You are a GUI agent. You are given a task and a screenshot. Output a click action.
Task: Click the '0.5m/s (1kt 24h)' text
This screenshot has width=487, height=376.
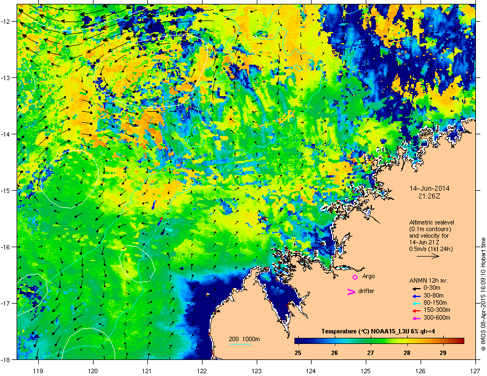431,249
